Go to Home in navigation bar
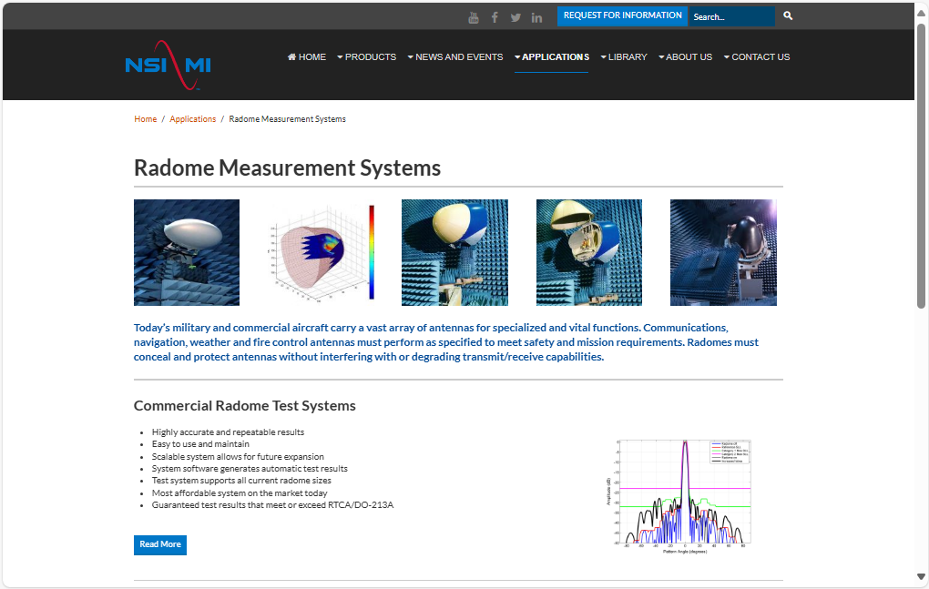 (307, 57)
